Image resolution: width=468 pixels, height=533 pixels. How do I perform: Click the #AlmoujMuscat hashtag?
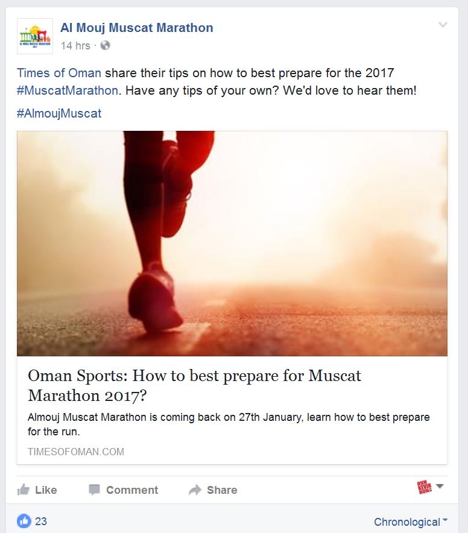pos(59,113)
